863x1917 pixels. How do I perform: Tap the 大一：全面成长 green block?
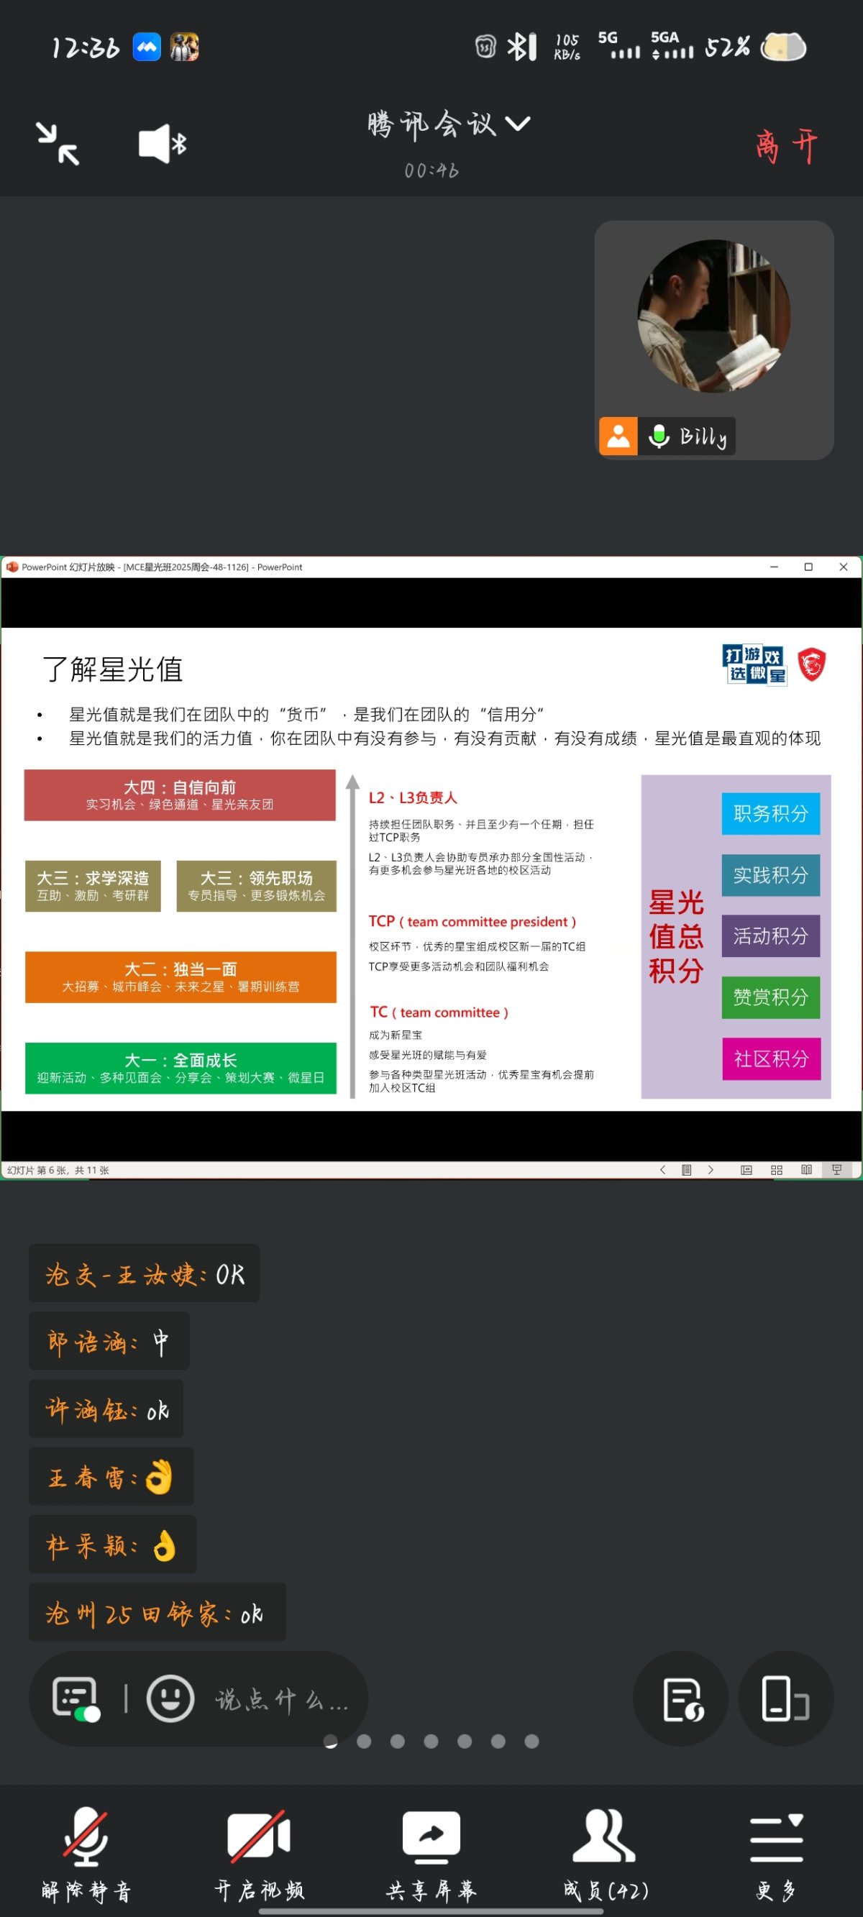pos(181,1068)
